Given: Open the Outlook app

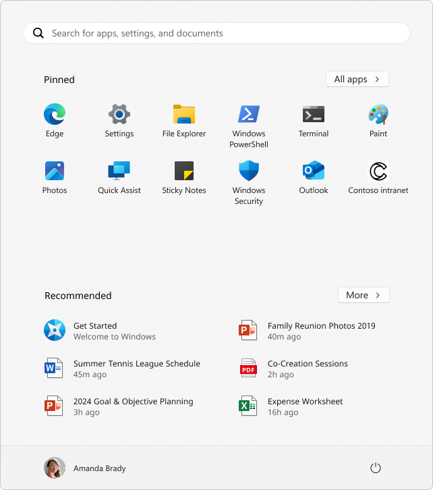Looking at the screenshot, I should [314, 171].
